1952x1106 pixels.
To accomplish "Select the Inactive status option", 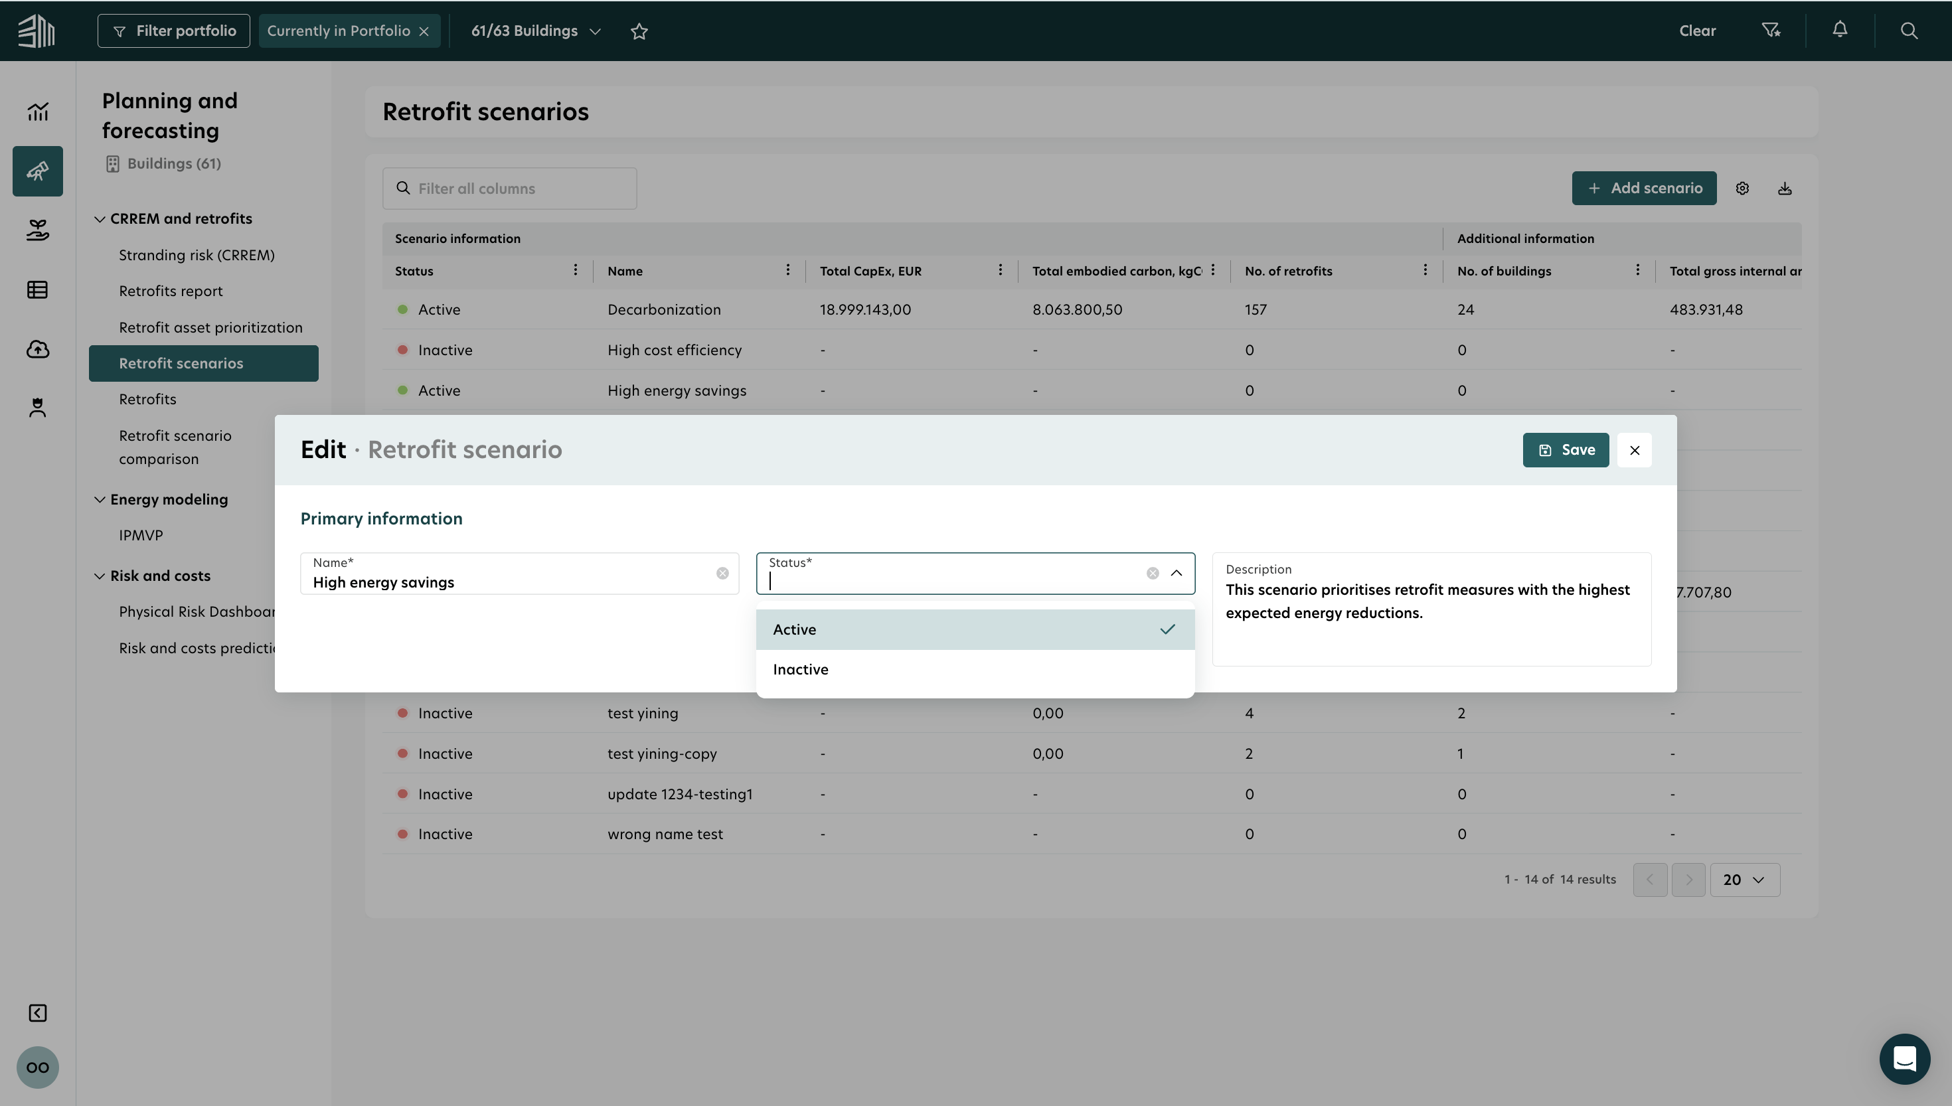I will (x=975, y=670).
